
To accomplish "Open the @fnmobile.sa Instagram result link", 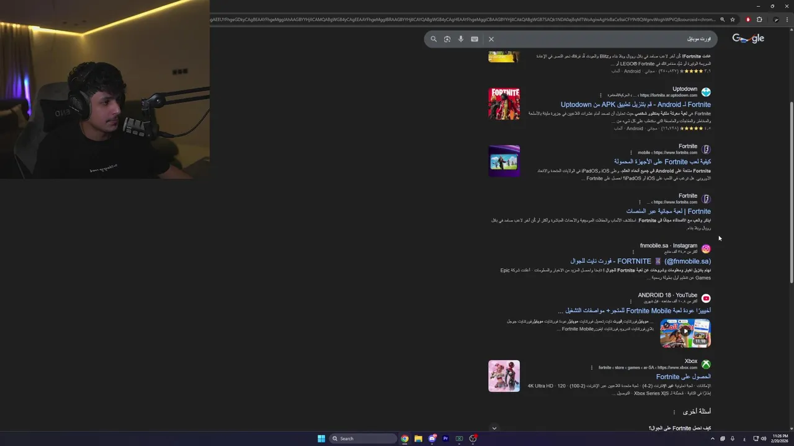I will [x=641, y=261].
